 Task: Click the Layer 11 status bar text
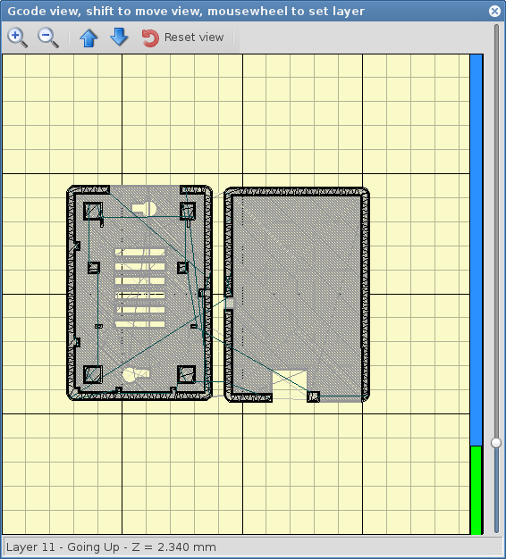pyautogui.click(x=111, y=546)
